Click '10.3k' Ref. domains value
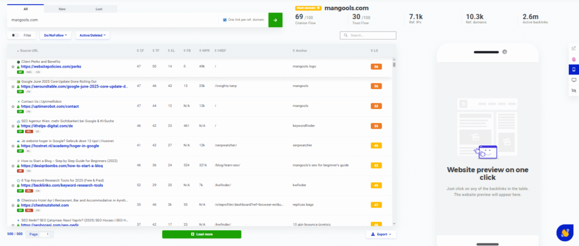579x246 pixels. pos(474,16)
